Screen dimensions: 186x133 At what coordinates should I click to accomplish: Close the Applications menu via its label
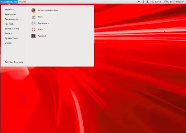pyautogui.click(x=10, y=2)
